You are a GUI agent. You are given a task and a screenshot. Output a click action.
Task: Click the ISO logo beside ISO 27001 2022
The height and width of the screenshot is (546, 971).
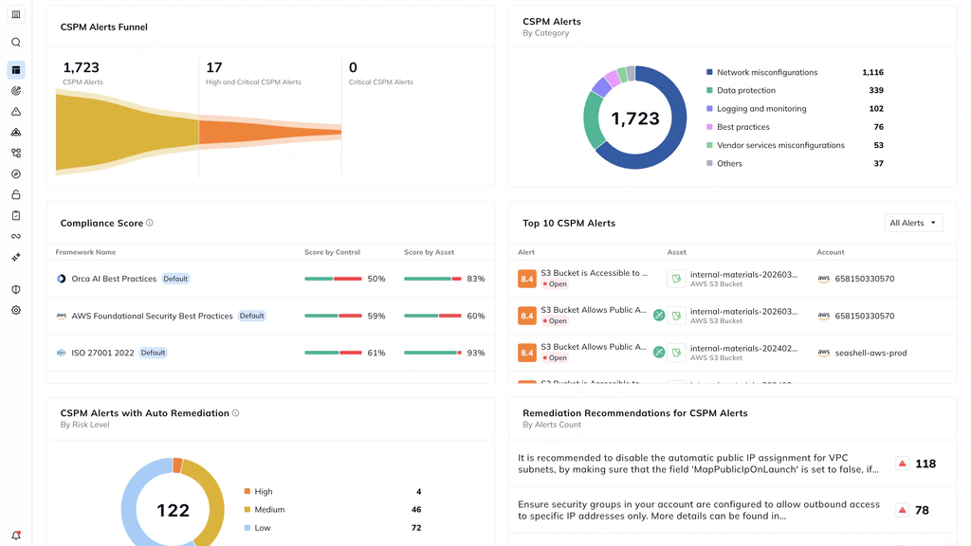click(62, 353)
